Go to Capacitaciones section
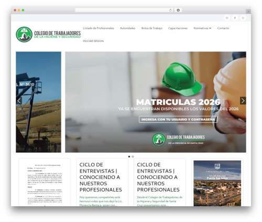Image resolution: width=262 pixels, height=222 pixels. click(178, 28)
